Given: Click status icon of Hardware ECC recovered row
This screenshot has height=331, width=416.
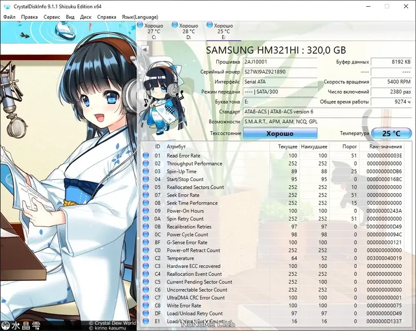Looking at the screenshot, I should pos(146,266).
